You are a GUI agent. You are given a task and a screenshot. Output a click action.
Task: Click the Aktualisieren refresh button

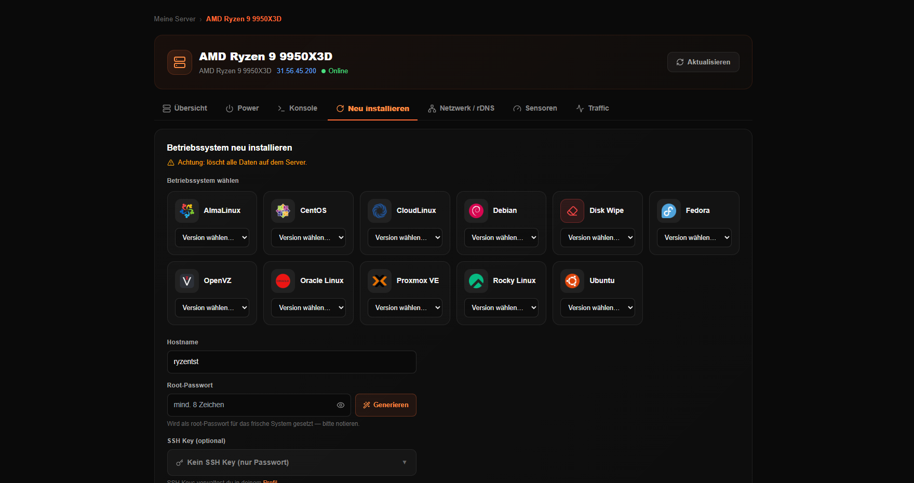(703, 62)
